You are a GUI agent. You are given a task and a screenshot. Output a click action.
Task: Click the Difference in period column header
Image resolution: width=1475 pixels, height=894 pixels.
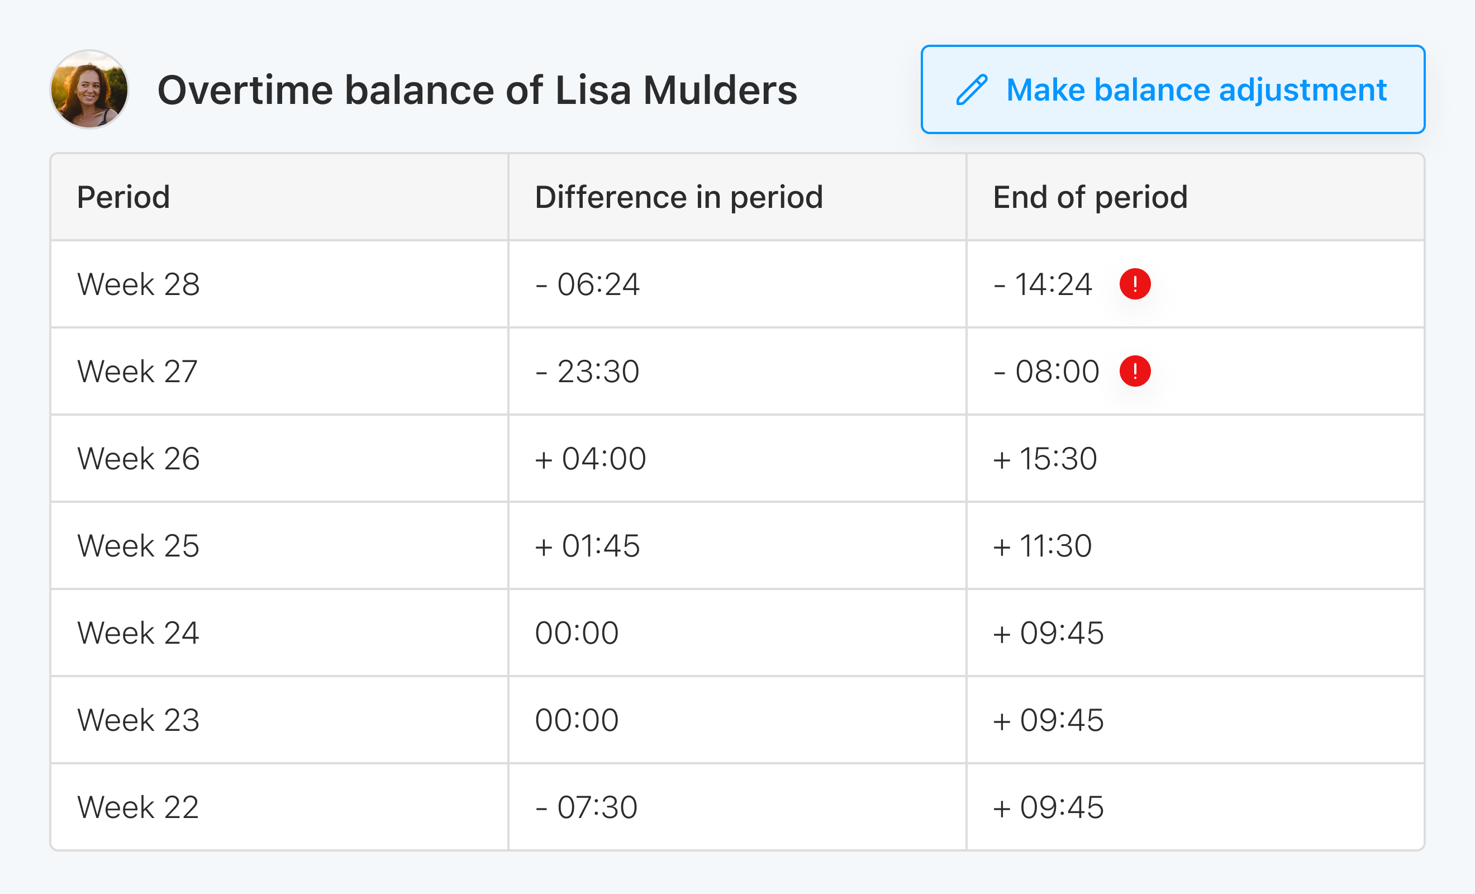point(678,197)
